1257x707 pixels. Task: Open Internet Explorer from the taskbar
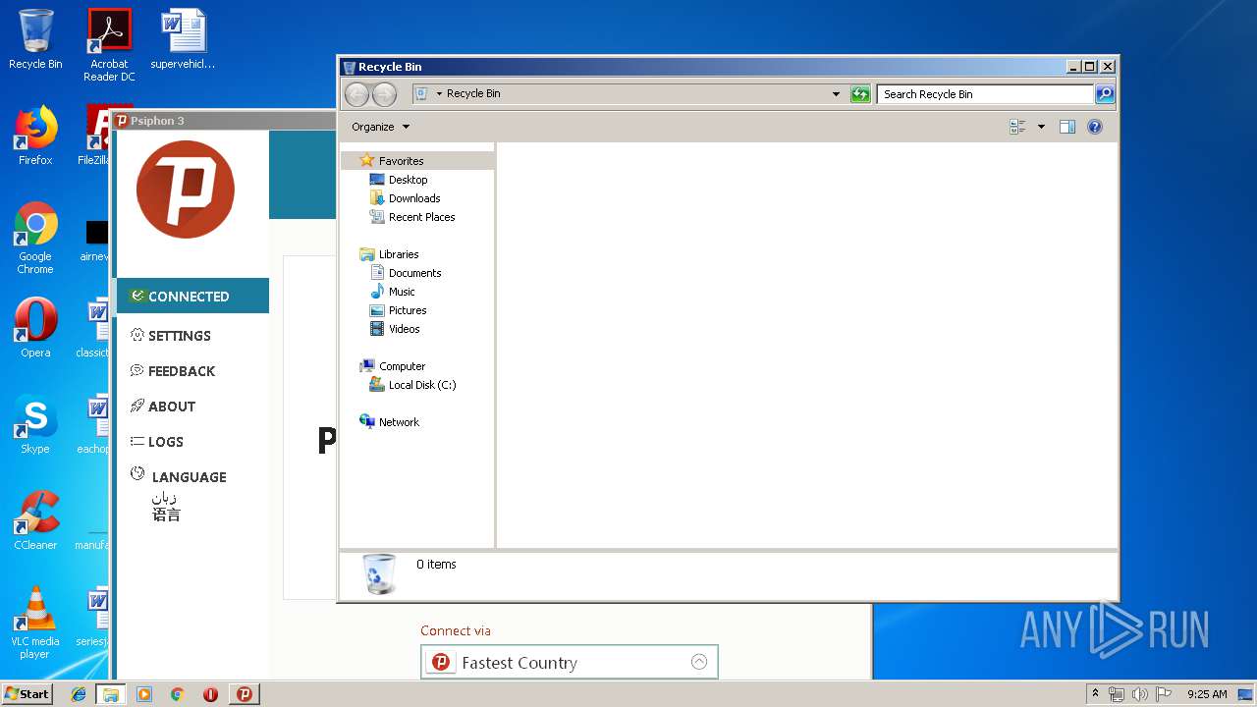click(x=79, y=694)
